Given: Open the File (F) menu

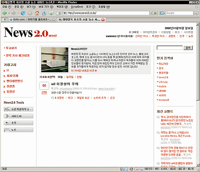Looking at the screenshot, I should pyautogui.click(x=7, y=7).
